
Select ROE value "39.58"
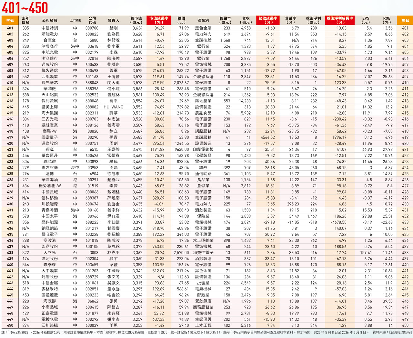[388, 301]
